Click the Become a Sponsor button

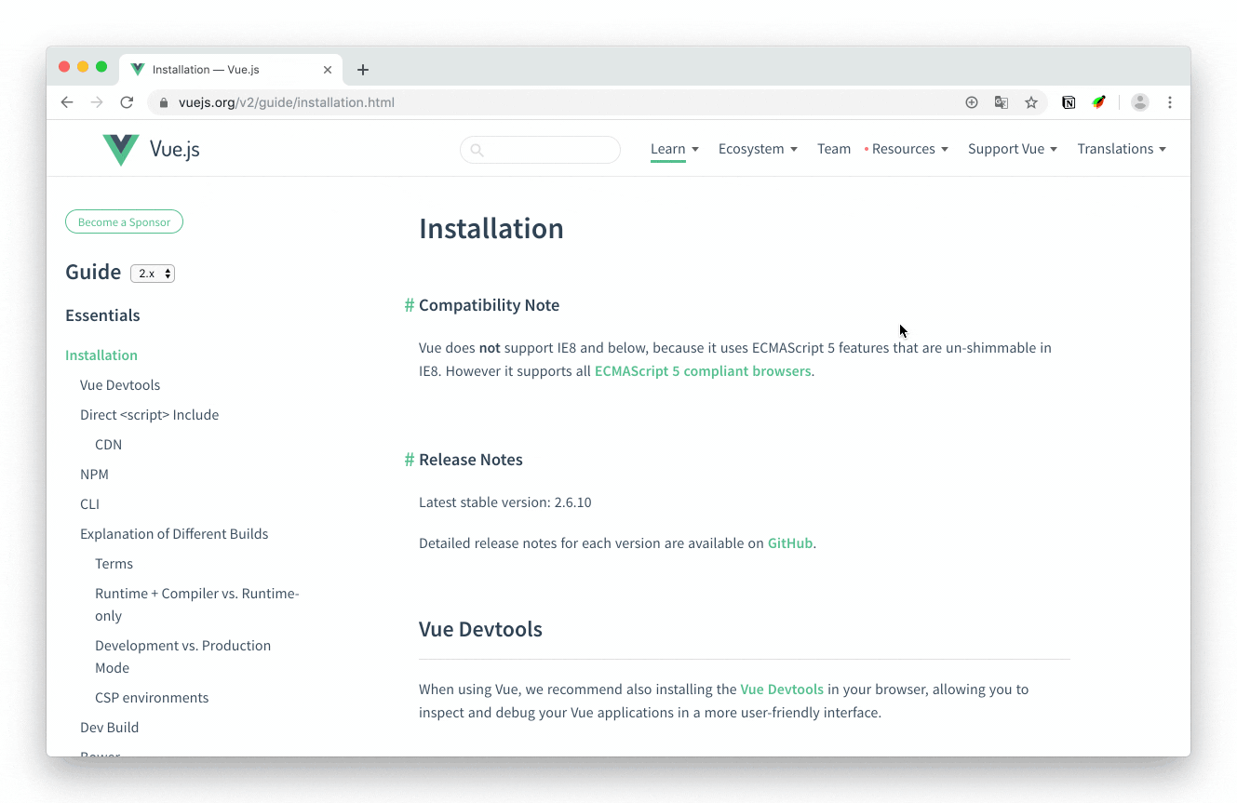click(x=124, y=222)
